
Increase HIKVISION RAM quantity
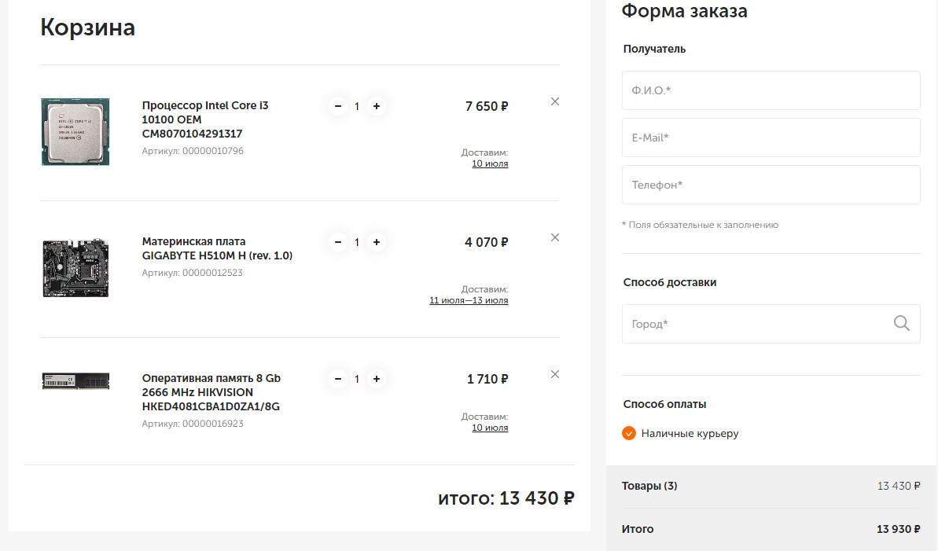click(377, 379)
